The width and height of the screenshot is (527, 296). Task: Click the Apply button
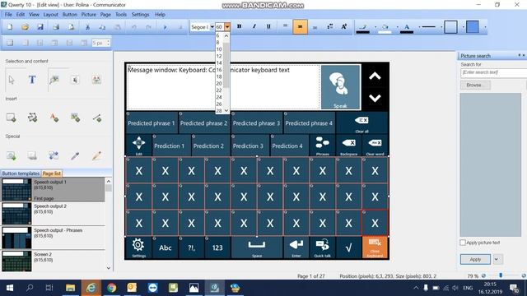click(x=475, y=259)
